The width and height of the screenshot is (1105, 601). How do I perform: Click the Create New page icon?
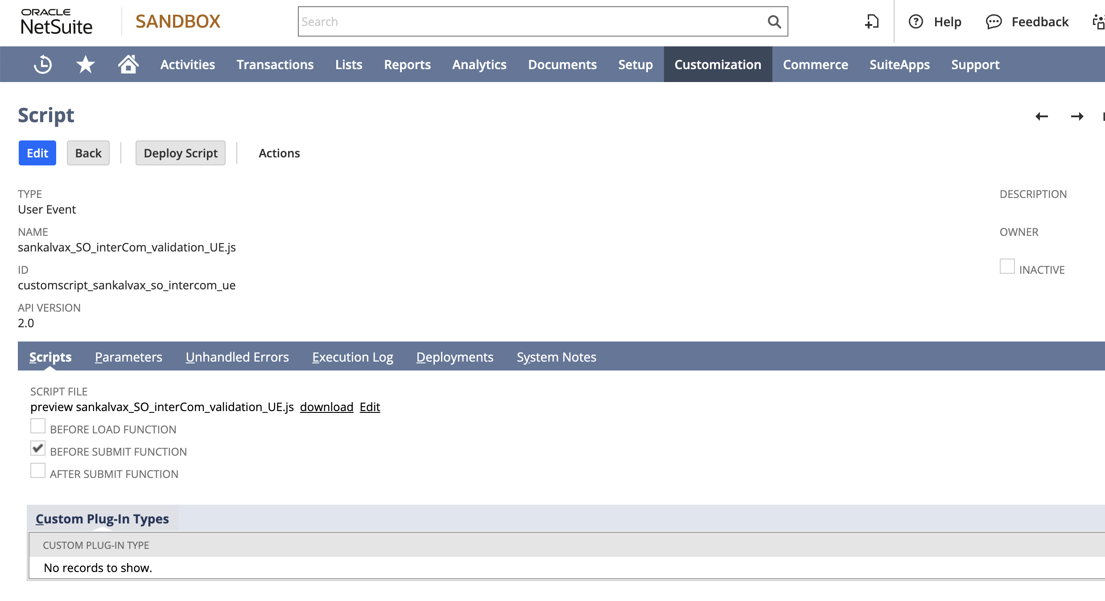[x=871, y=21]
